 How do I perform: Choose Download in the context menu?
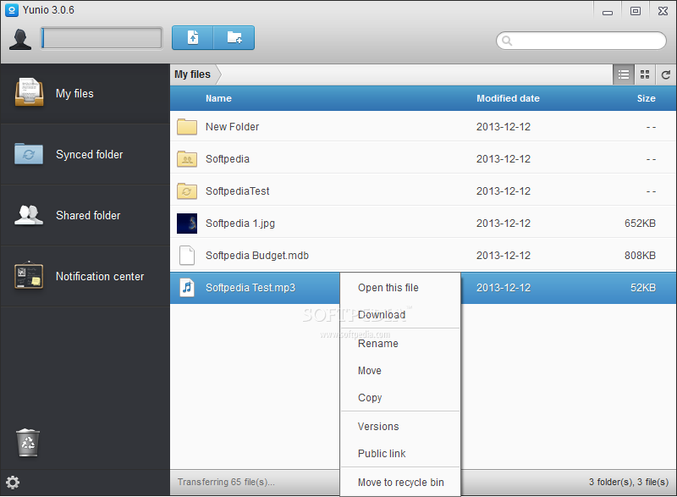[400, 315]
